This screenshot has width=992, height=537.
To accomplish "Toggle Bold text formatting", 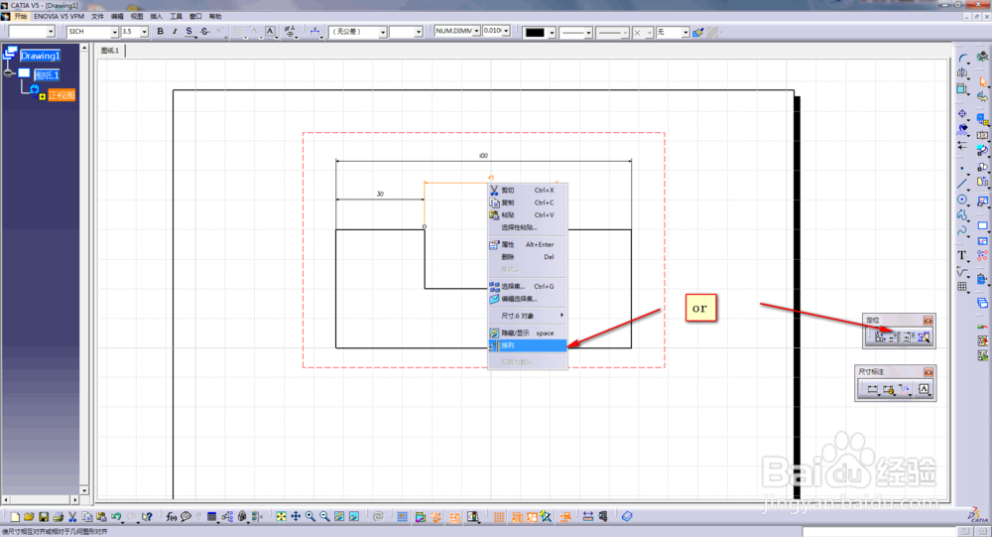I will pyautogui.click(x=160, y=32).
